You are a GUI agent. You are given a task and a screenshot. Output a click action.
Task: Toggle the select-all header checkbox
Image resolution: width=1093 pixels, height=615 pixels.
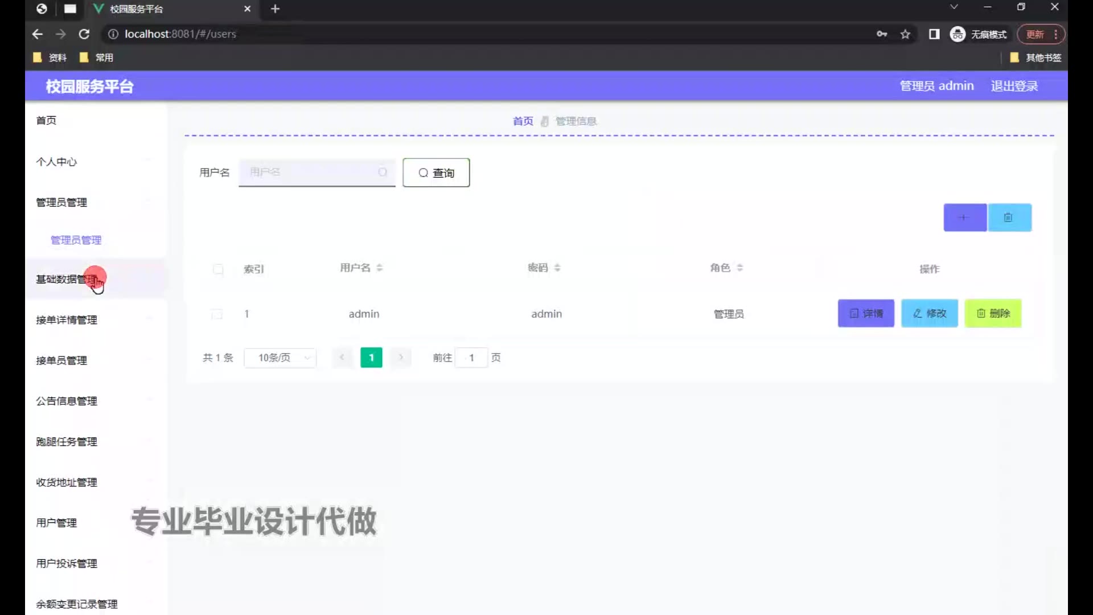tap(218, 269)
